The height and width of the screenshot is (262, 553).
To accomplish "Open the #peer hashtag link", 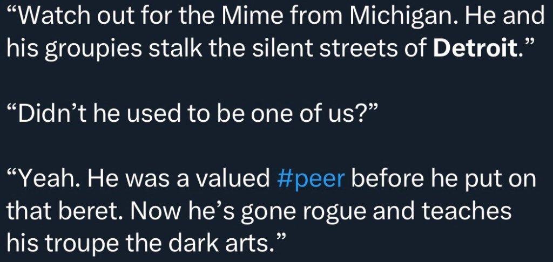I will click(310, 178).
